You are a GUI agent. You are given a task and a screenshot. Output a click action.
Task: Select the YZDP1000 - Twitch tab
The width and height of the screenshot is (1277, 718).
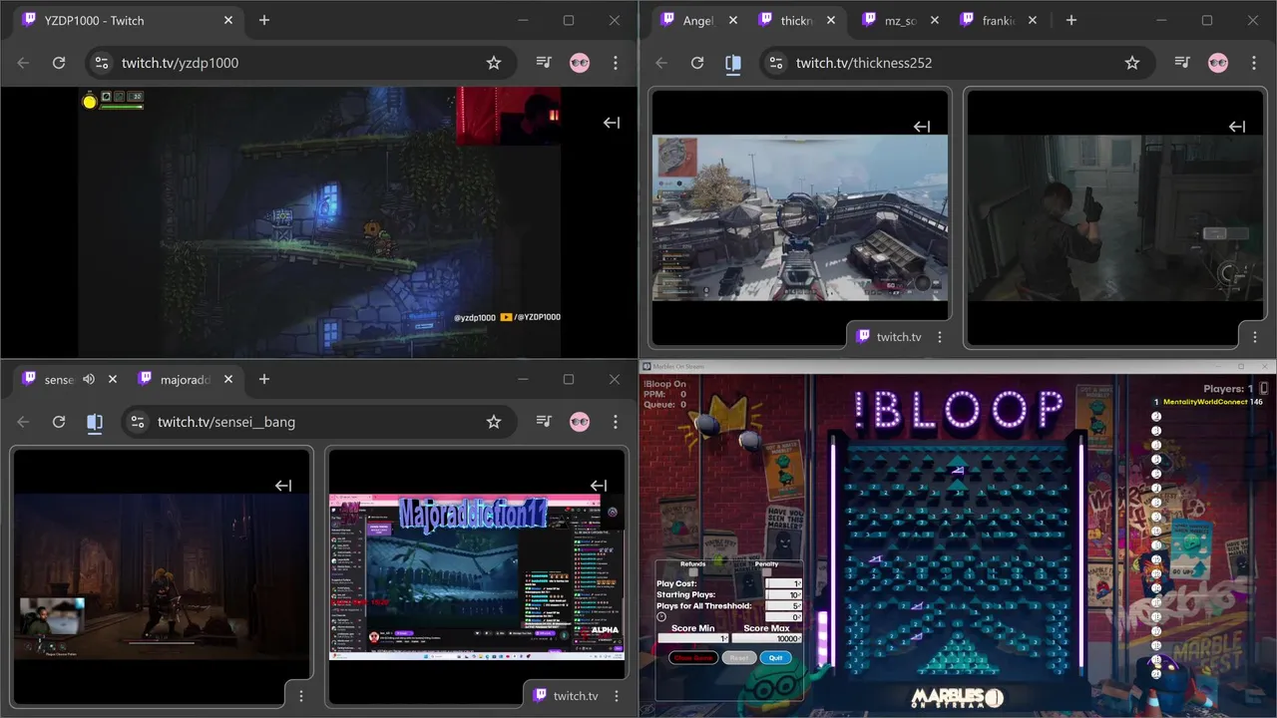pyautogui.click(x=128, y=20)
